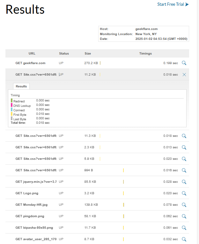Screen dimensions: 199x244
Task: Click the 0.032 sec timing value
Action: click(171, 239)
